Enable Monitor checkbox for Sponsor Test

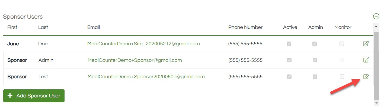pyautogui.click(x=342, y=77)
